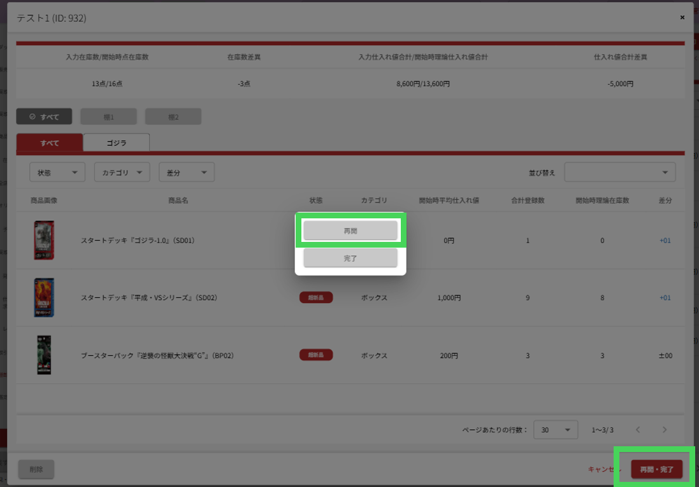This screenshot has width=699, height=487.
Task: Go to previous page with left chevron
Action: 638,430
